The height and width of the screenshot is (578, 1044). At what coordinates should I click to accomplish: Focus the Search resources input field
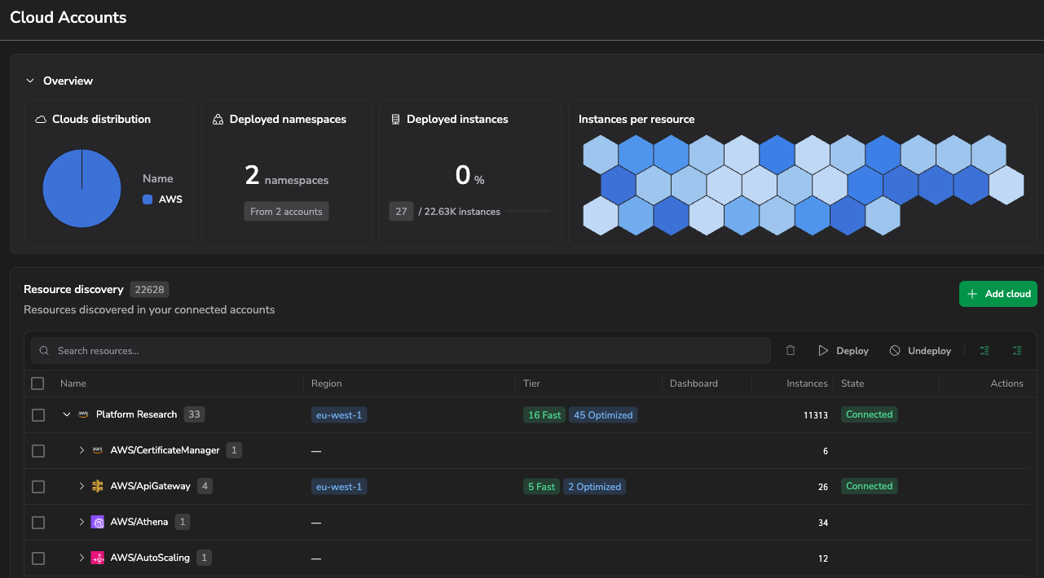[x=401, y=351]
